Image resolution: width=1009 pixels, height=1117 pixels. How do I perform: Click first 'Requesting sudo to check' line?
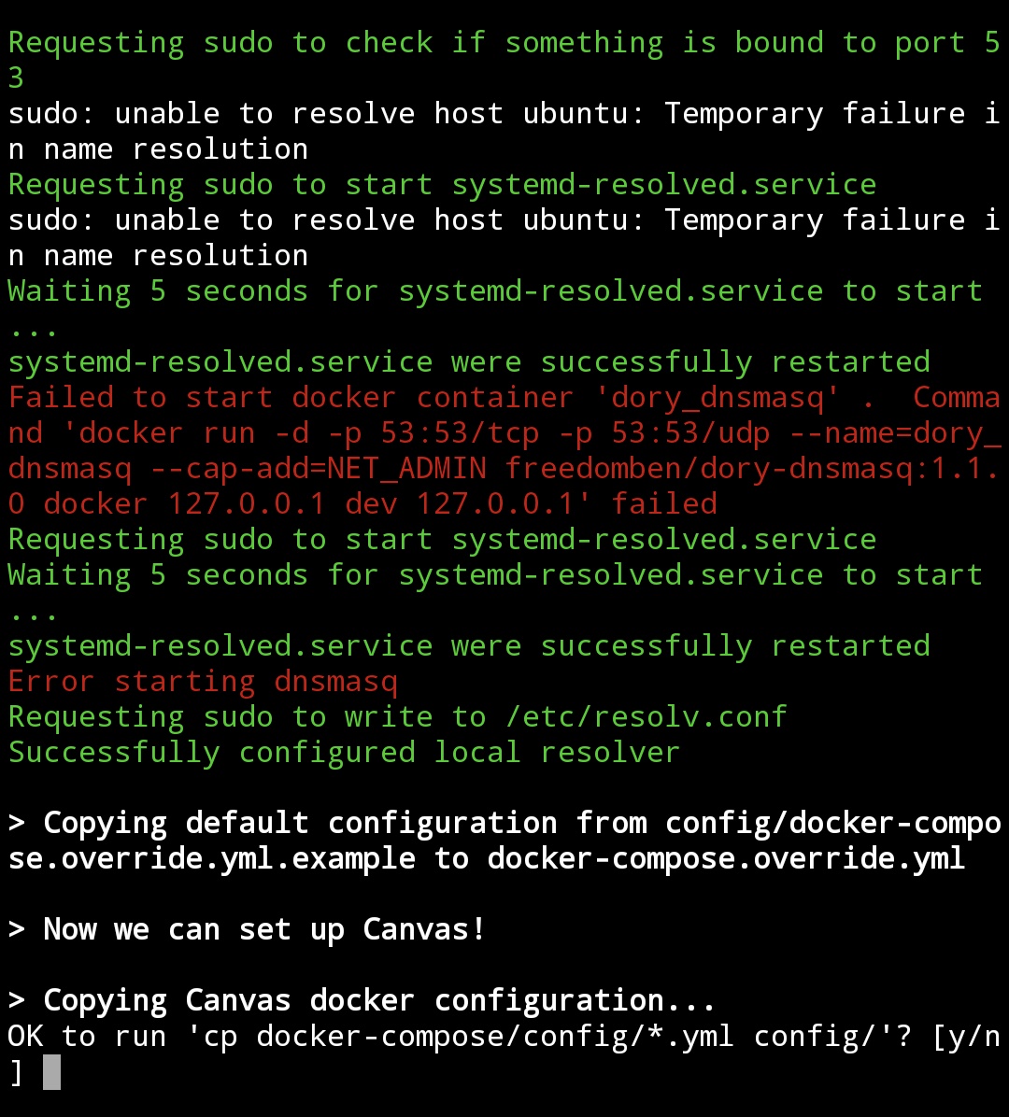504,43
